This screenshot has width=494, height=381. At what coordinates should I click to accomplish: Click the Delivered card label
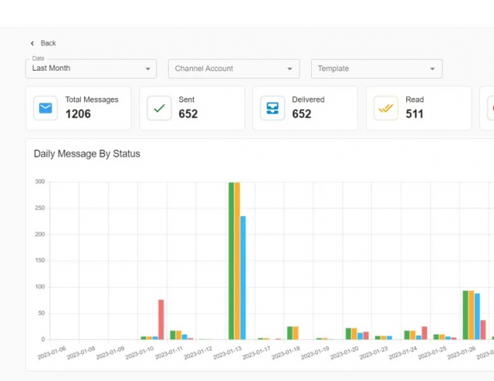click(308, 100)
